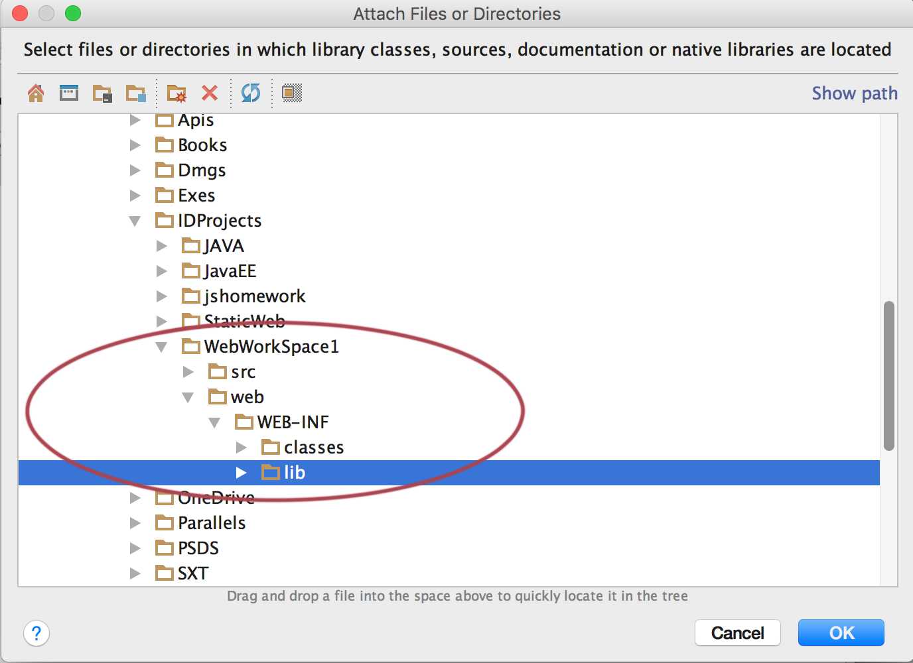
Task: Click the green zoom window button
Action: point(73,13)
